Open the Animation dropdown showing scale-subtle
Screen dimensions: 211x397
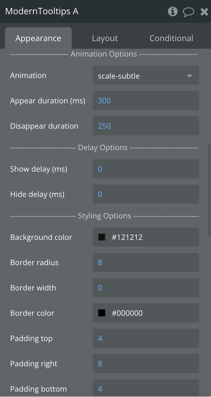click(x=146, y=76)
